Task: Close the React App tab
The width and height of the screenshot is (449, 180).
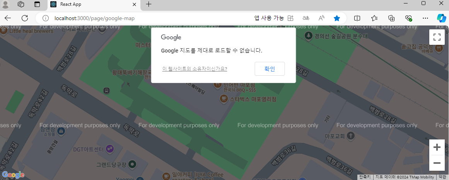Action: click(134, 4)
